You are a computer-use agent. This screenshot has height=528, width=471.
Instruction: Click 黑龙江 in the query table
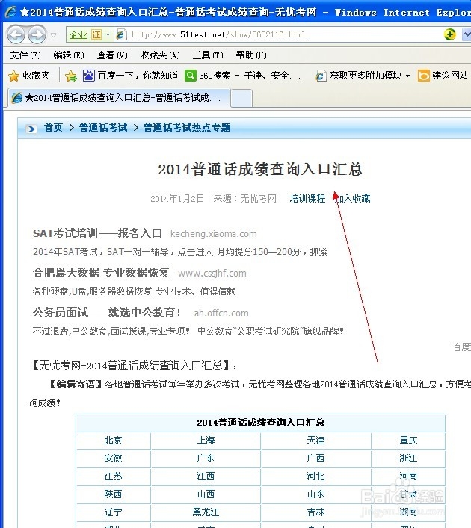[206, 512]
